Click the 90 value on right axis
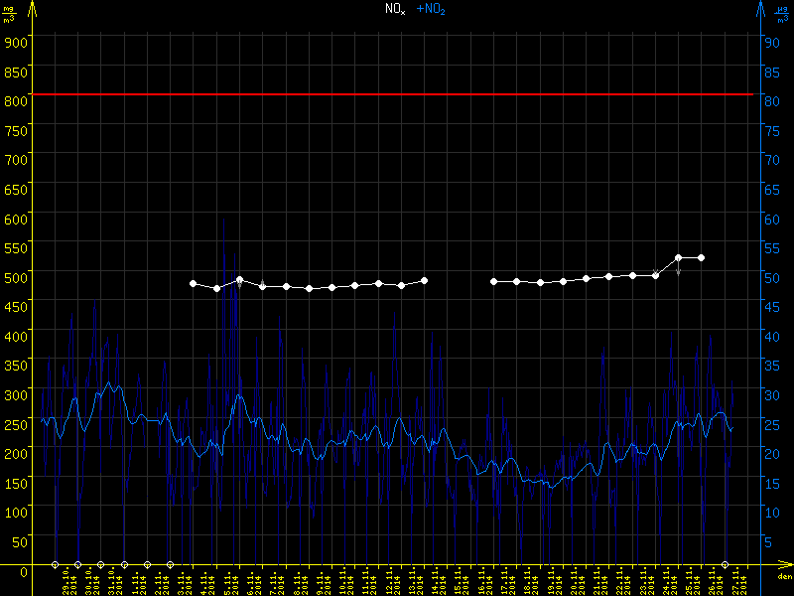Viewport: 794px width, 596px height. tap(770, 42)
